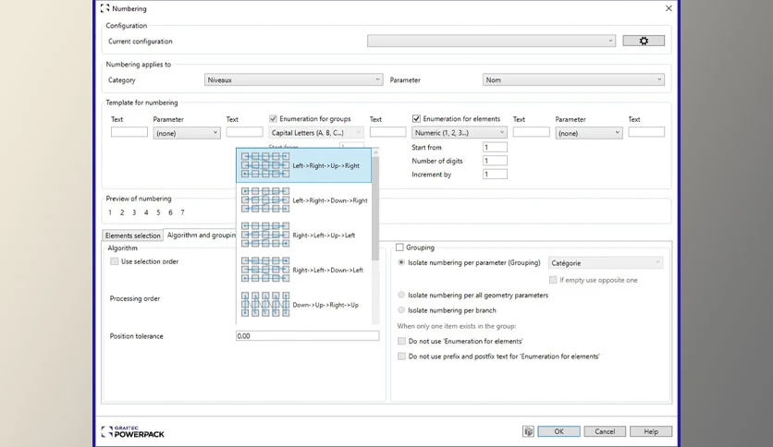This screenshot has width=773, height=447.
Task: Select Isolate numbering per branch
Action: tap(401, 310)
